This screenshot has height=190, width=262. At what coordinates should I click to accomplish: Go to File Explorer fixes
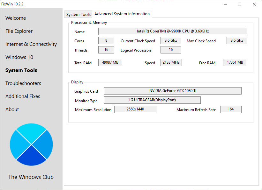point(19,31)
